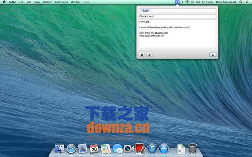Click the QuickMailer menu bar icon

pos(177,2)
